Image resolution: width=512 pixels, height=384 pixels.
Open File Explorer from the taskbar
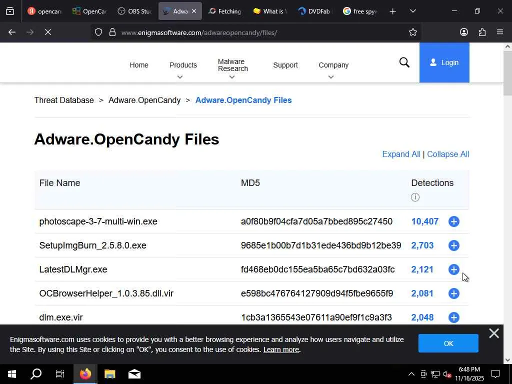tap(109, 374)
